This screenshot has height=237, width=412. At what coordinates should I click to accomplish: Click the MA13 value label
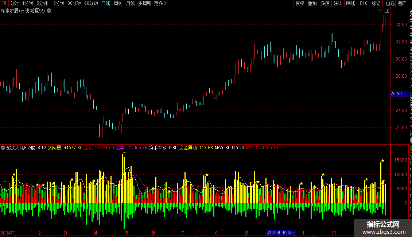point(262,148)
